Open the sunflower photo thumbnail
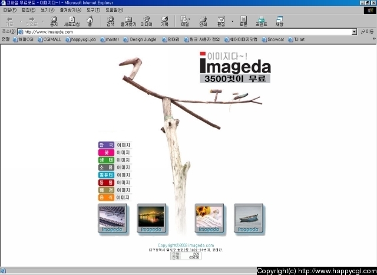Image resolution: width=377 pixels, height=275 pixels. 209,218
